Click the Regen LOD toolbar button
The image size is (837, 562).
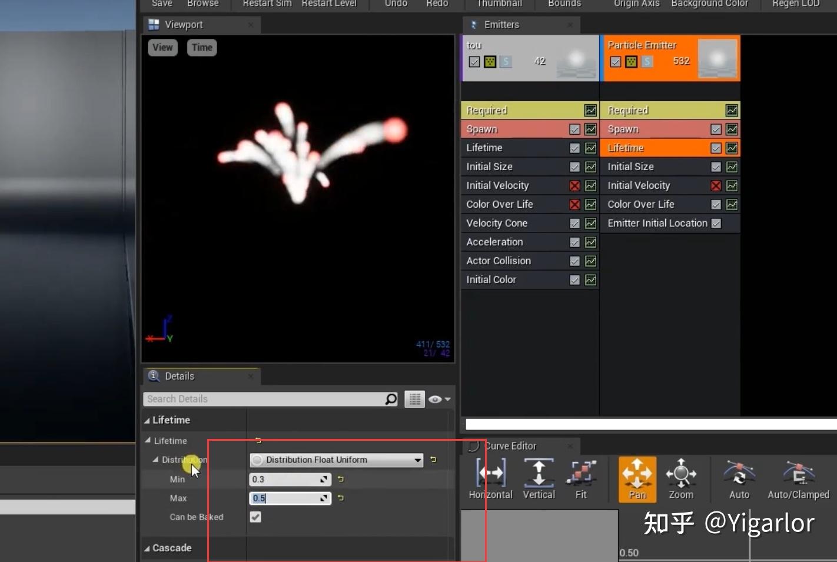click(x=796, y=4)
